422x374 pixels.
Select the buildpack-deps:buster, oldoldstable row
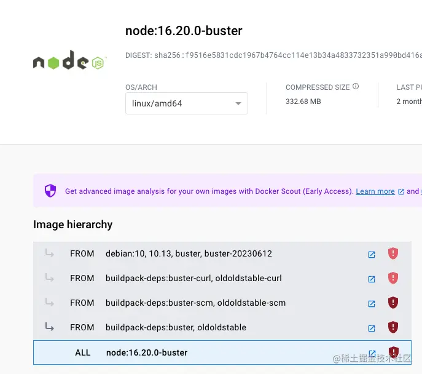click(x=222, y=327)
